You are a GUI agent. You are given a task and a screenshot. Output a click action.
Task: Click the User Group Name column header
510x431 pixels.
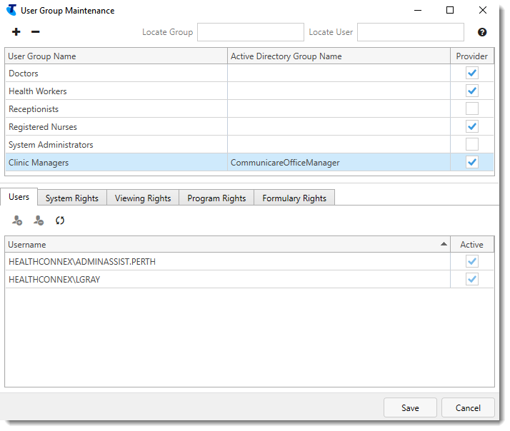pyautogui.click(x=116, y=56)
